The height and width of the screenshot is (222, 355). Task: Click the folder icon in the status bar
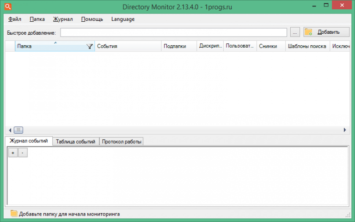(x=14, y=214)
